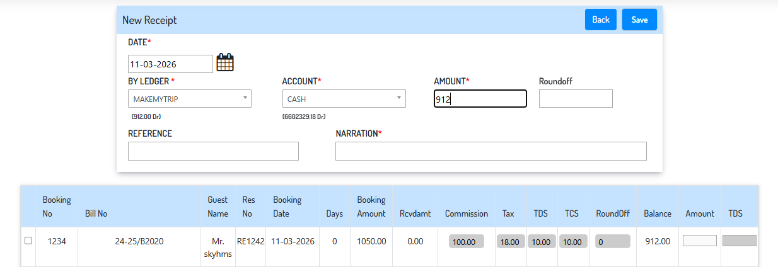Select the TCS field showing 10.00
778x267 pixels.
[x=572, y=242]
